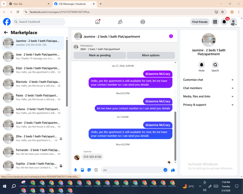This screenshot has width=243, height=194.
Task: Click Find friends button
Action: (x=200, y=22)
